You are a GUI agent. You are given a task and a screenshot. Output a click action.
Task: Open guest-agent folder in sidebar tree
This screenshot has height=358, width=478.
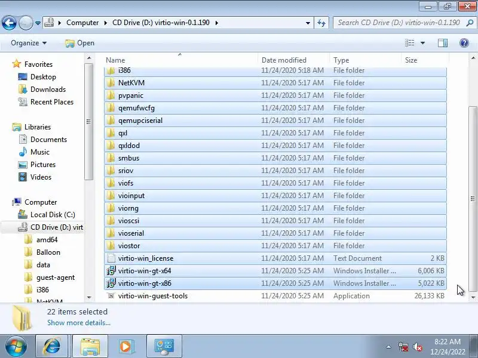click(x=55, y=277)
